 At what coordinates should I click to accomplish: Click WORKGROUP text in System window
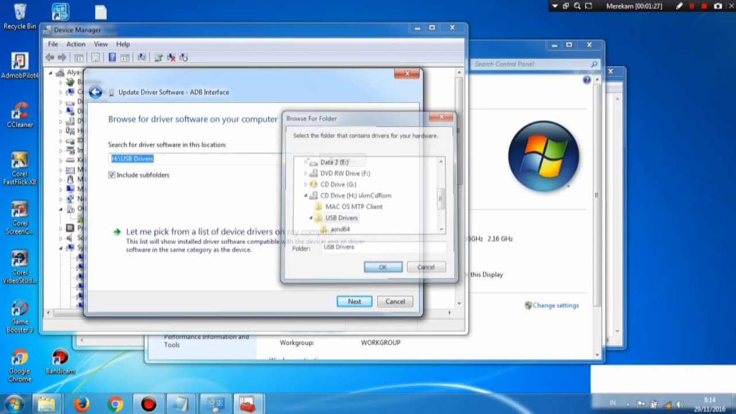pyautogui.click(x=381, y=343)
